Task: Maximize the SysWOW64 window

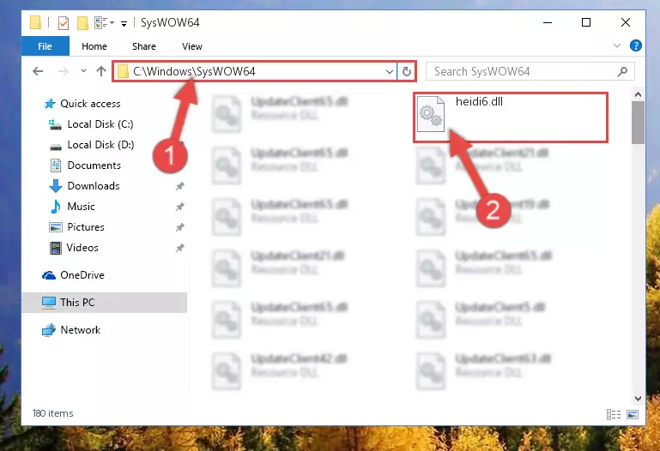Action: pos(586,22)
